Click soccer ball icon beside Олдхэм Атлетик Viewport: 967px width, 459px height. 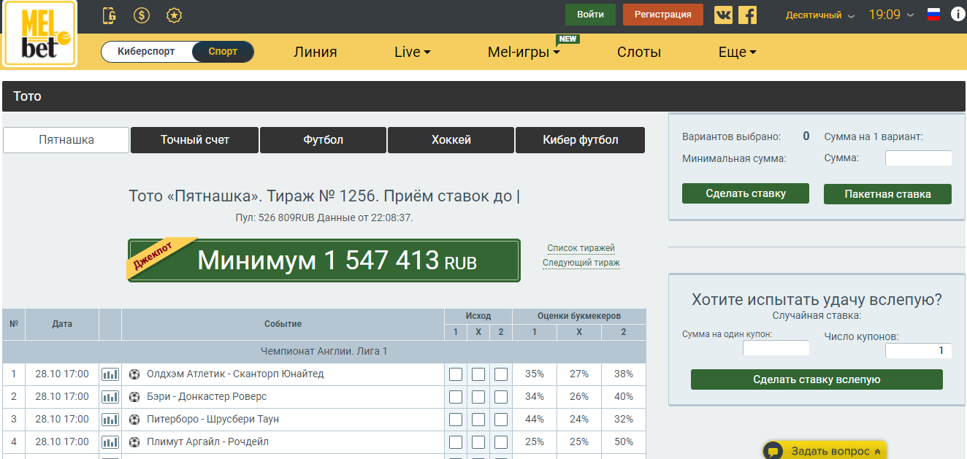coord(134,374)
